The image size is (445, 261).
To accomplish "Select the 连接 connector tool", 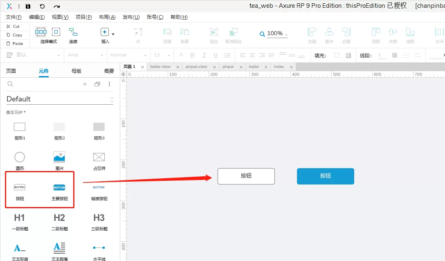I will [73, 35].
